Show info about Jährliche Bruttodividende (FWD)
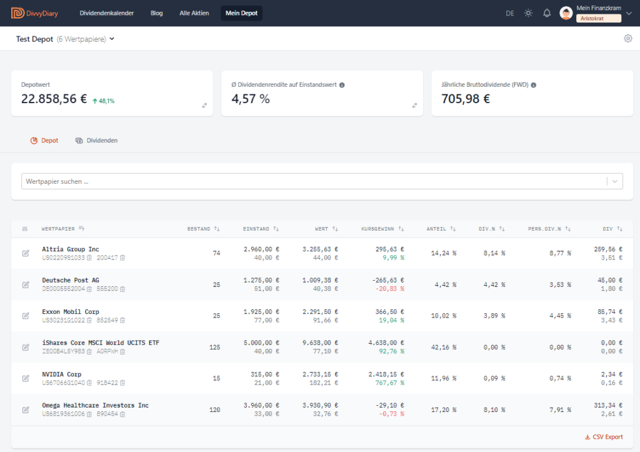 pos(534,85)
